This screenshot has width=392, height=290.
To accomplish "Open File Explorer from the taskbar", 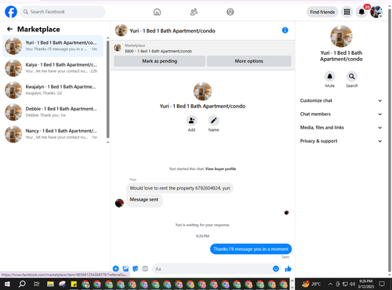I will (x=50, y=284).
